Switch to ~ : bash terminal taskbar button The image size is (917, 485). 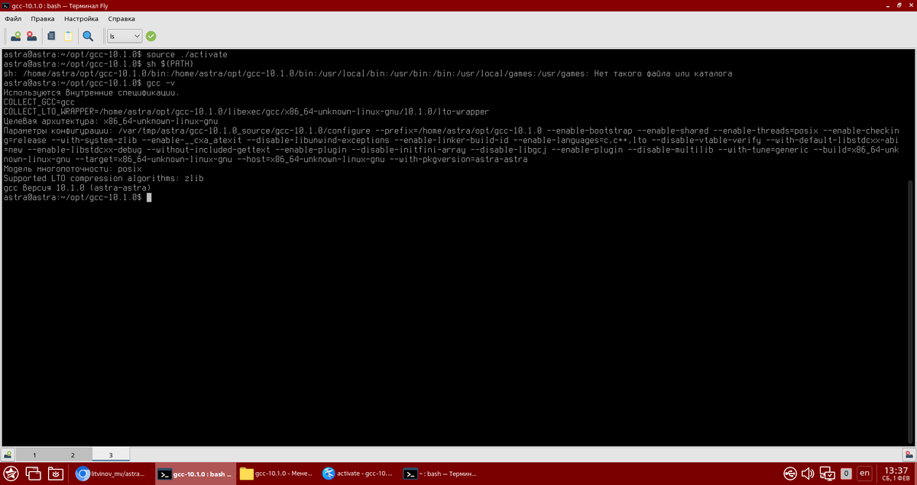441,474
